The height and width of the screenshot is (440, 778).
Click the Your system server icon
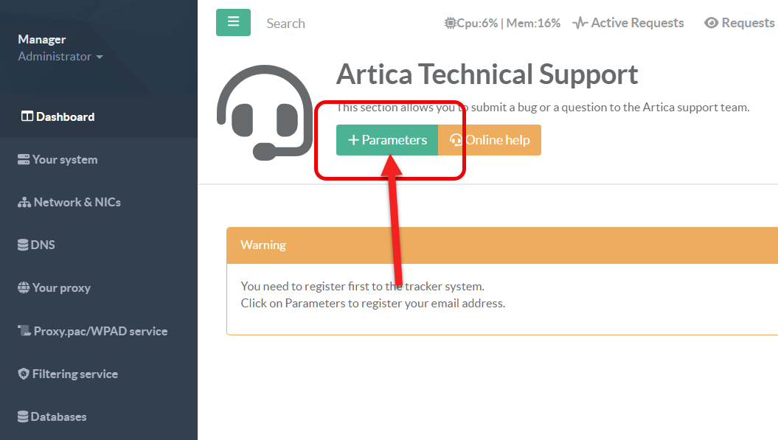[x=24, y=160]
